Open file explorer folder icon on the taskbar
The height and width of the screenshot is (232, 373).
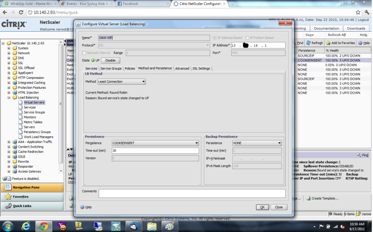[x=152, y=226]
